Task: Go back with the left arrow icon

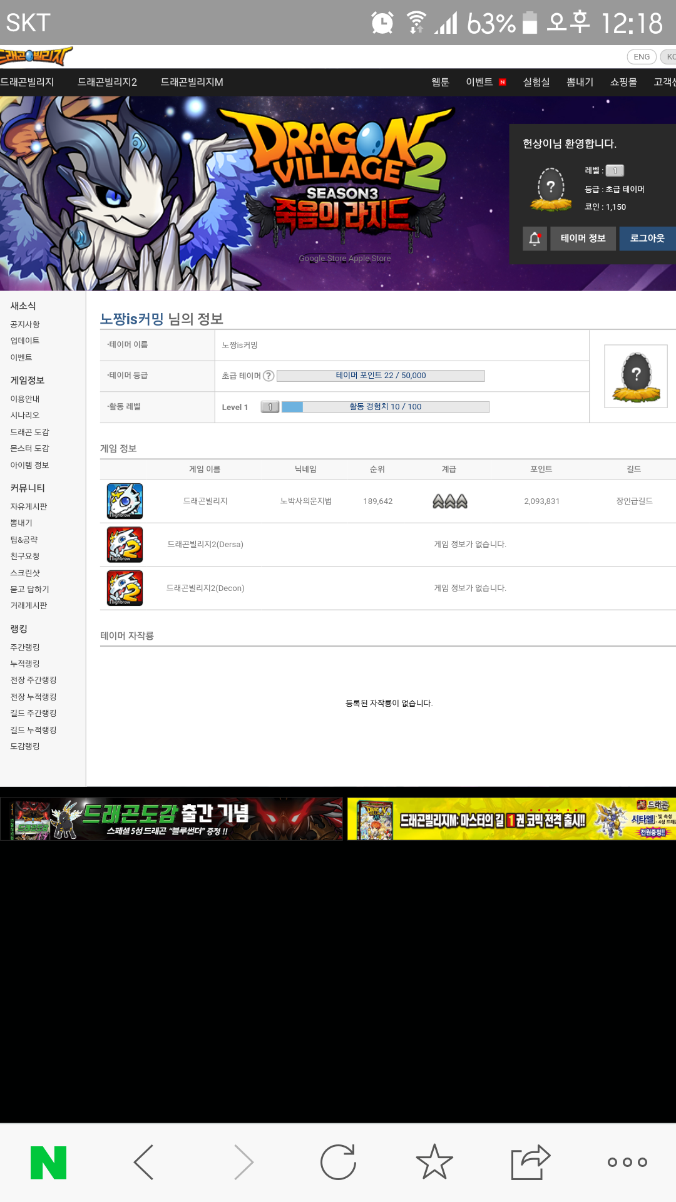Action: [143, 1163]
